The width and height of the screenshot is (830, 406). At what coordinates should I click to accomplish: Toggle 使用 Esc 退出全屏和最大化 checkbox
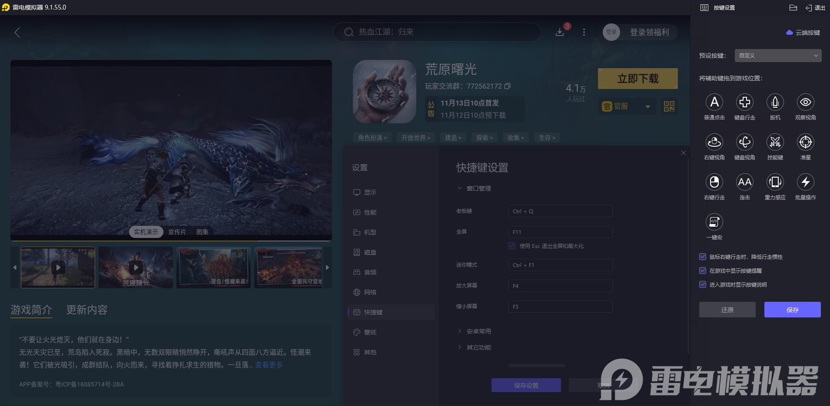pyautogui.click(x=512, y=246)
